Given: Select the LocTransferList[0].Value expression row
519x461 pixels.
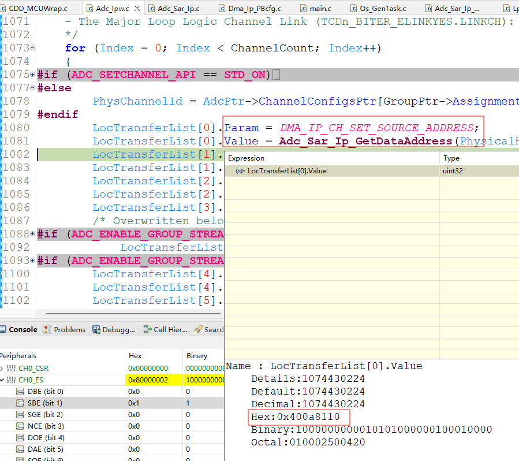Looking at the screenshot, I should tap(372, 171).
